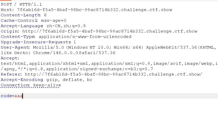
Task: Click the code parameter name in body
Action: pos(6,96)
